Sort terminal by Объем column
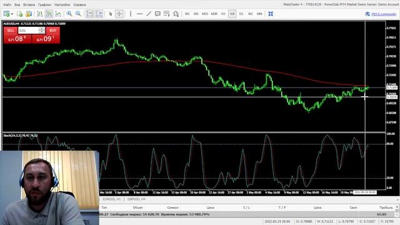Screen dimensions: 400x225 137,207
